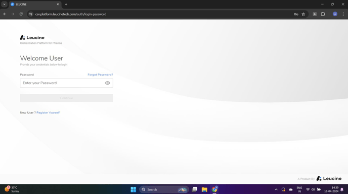Screen dimensions: 348x194
Task: Open the browser Extensions puzzle icon
Action: point(323,14)
